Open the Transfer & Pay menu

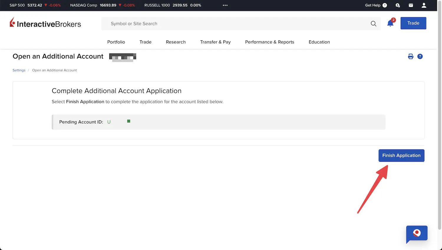pos(215,42)
